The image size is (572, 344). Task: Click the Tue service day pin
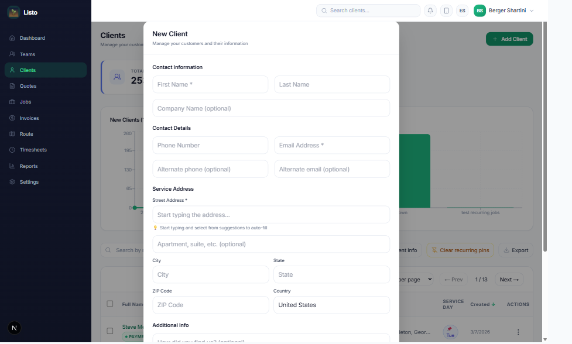tap(451, 332)
